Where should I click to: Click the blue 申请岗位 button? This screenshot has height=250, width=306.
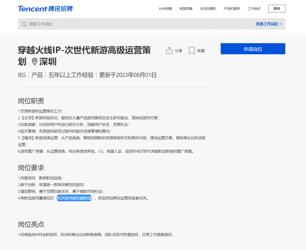[253, 49]
